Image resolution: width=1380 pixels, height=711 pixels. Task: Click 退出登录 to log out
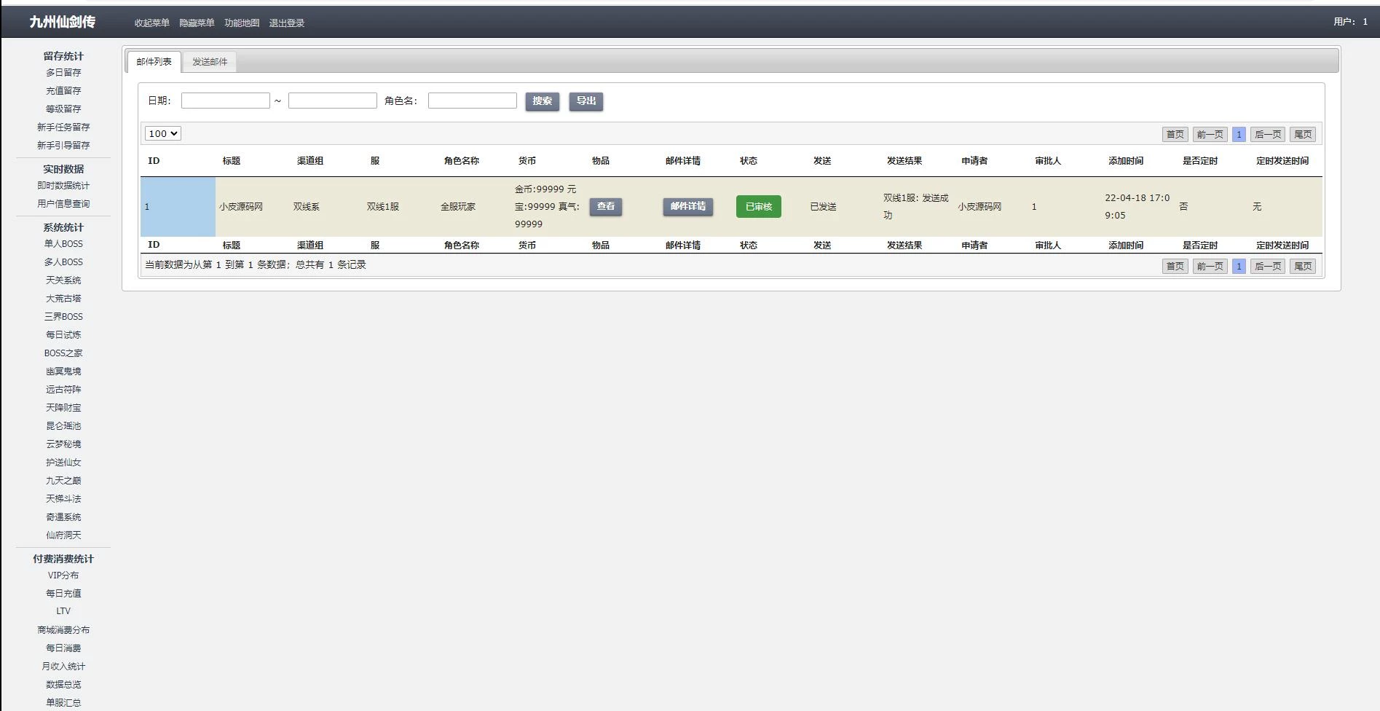(287, 23)
